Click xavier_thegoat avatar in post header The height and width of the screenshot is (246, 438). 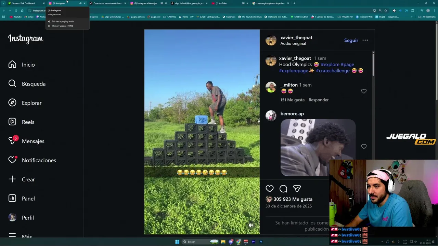coord(271,40)
